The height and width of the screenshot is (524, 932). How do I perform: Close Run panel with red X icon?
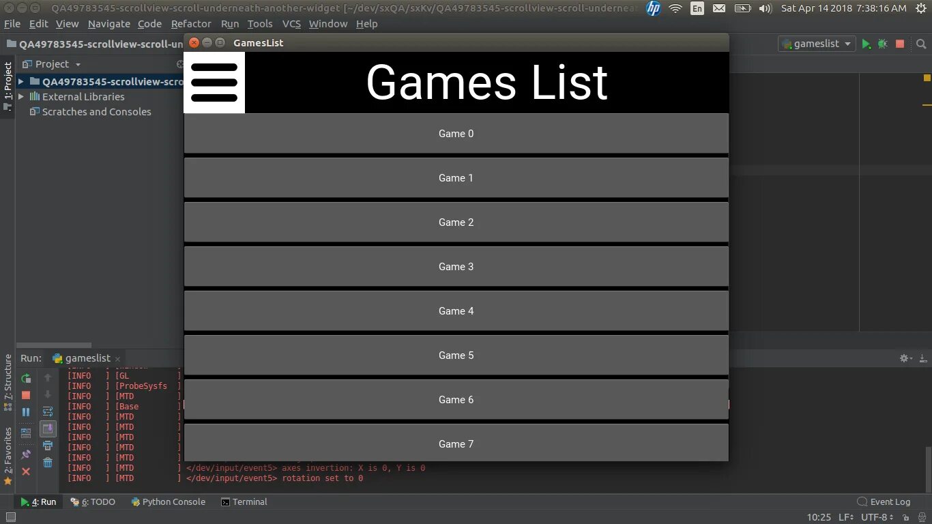(x=26, y=471)
